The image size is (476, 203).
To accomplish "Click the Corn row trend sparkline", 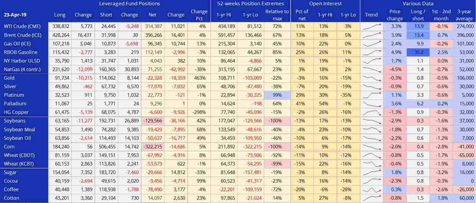I will pyautogui.click(x=371, y=147).
